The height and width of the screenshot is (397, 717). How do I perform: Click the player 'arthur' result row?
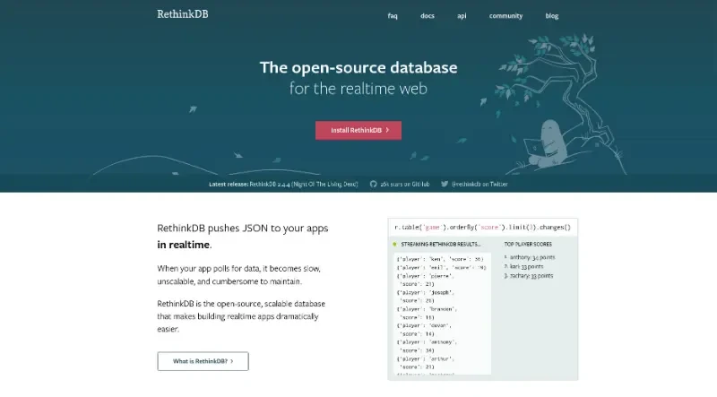click(426, 363)
